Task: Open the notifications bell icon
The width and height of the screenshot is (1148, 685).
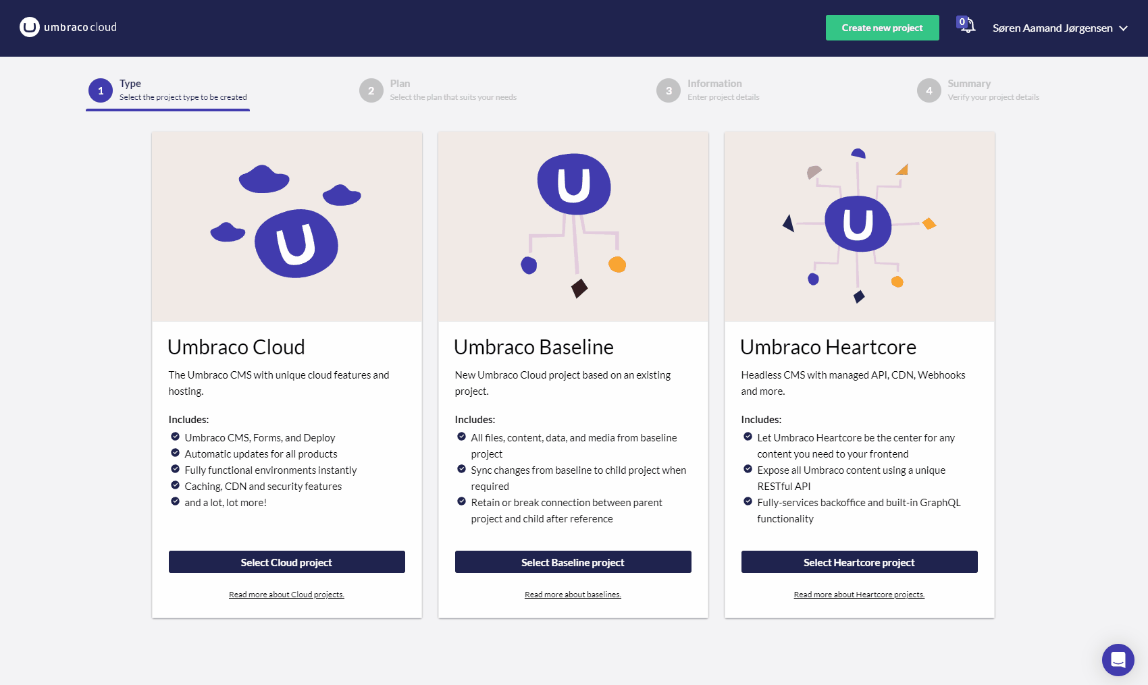Action: [967, 26]
